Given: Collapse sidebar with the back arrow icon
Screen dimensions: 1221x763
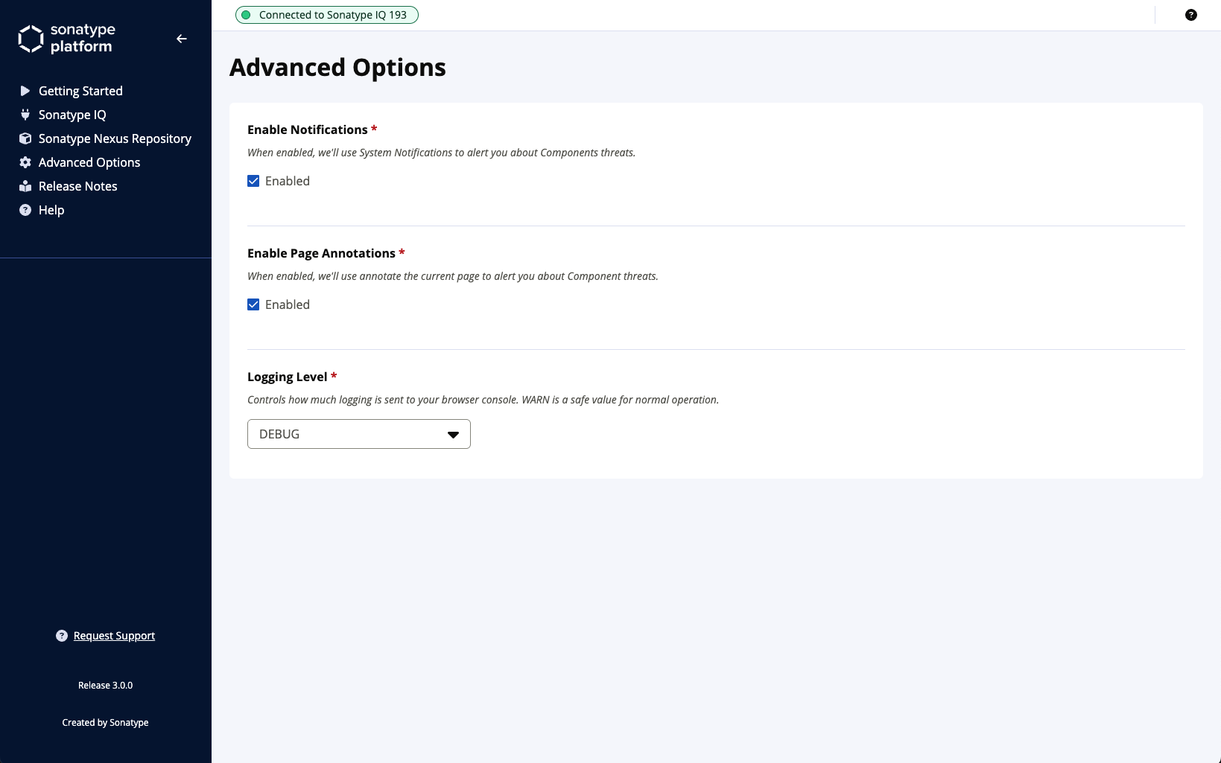Looking at the screenshot, I should click(182, 39).
